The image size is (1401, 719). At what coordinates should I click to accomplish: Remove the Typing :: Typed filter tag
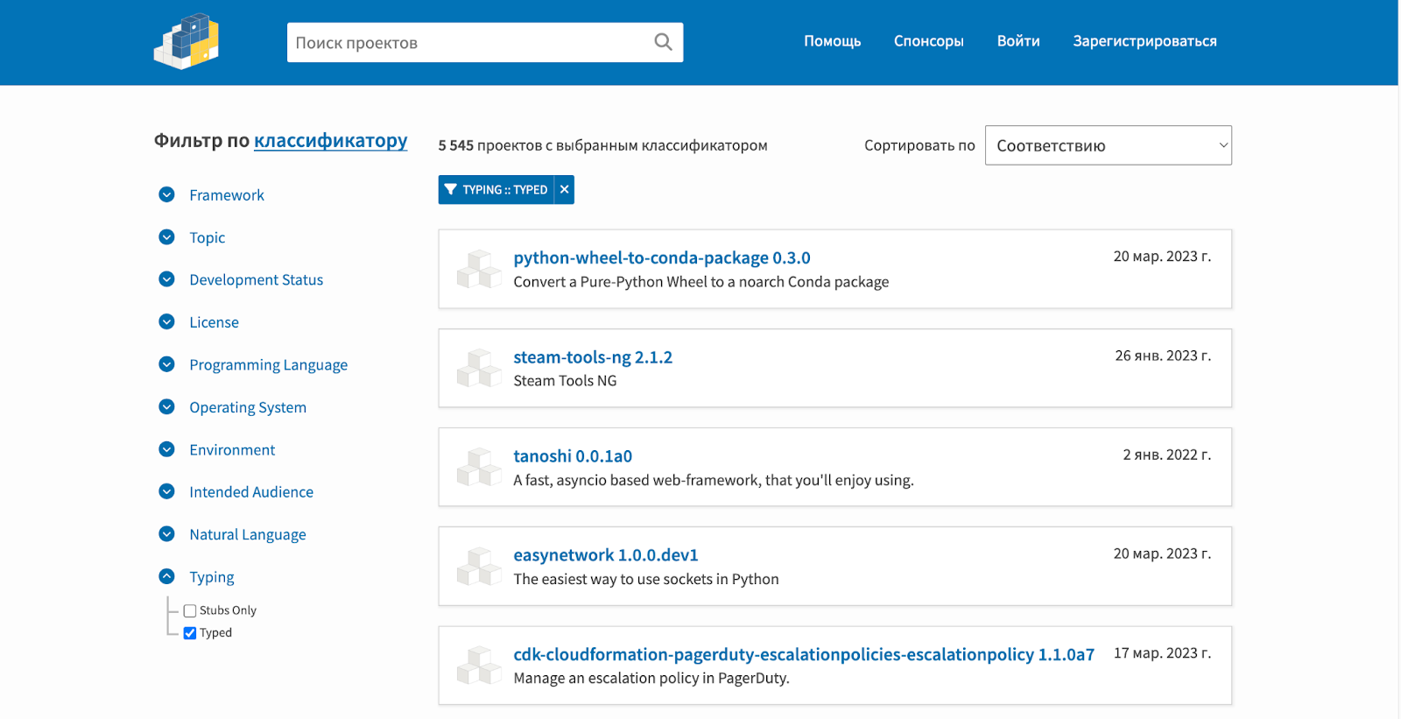click(x=564, y=189)
